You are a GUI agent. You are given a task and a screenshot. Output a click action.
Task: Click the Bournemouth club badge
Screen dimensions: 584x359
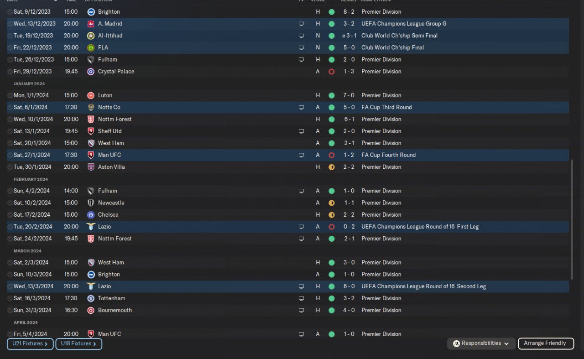(x=91, y=310)
